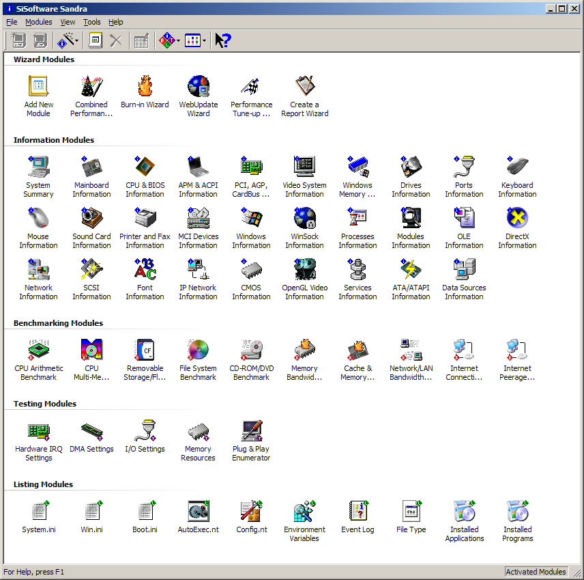Open Font Information module
Viewport: 584px width, 580px height.
coord(145,279)
